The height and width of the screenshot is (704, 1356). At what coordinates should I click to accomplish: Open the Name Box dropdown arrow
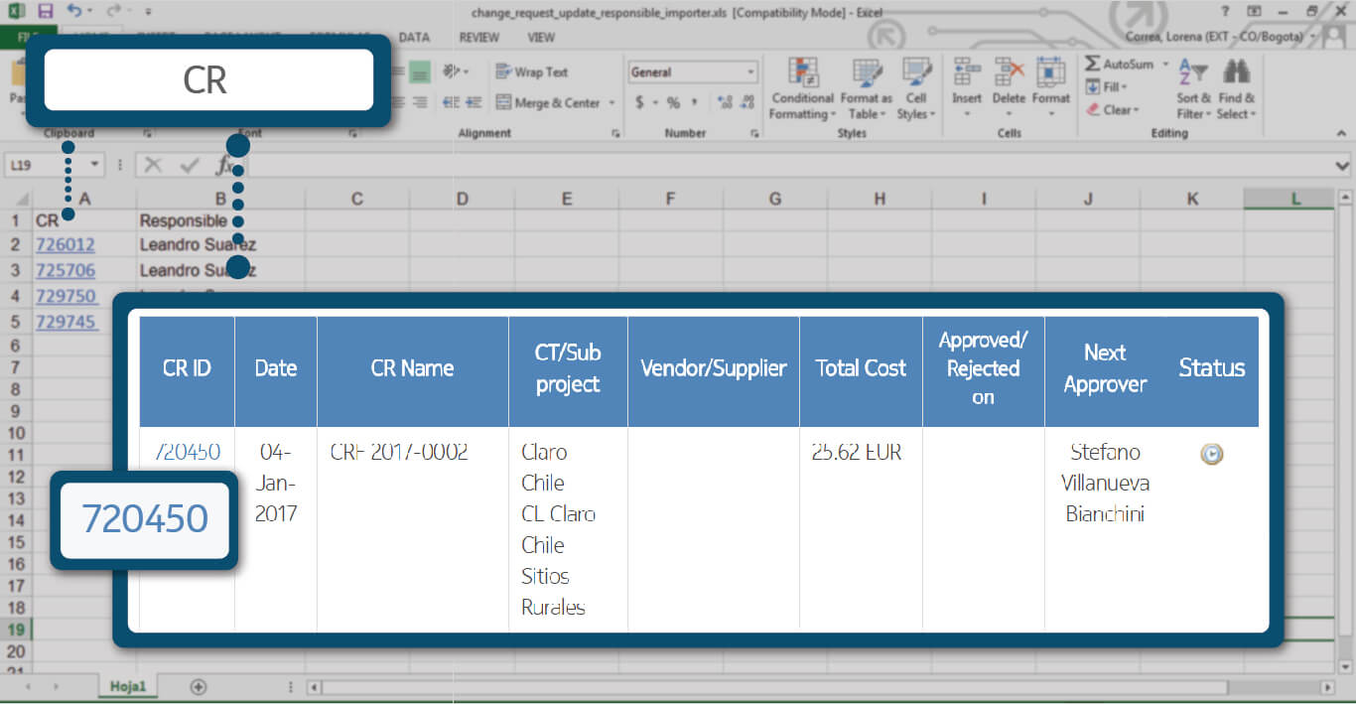pos(95,166)
